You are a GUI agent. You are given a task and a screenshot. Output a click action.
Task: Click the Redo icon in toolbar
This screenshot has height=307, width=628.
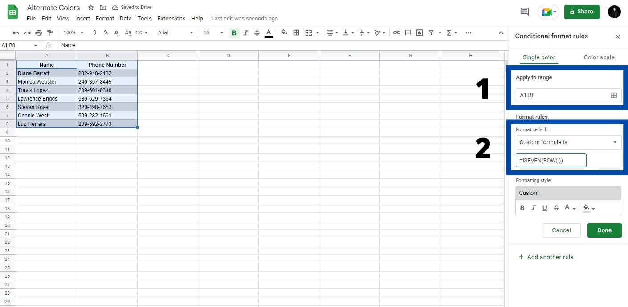pyautogui.click(x=27, y=32)
